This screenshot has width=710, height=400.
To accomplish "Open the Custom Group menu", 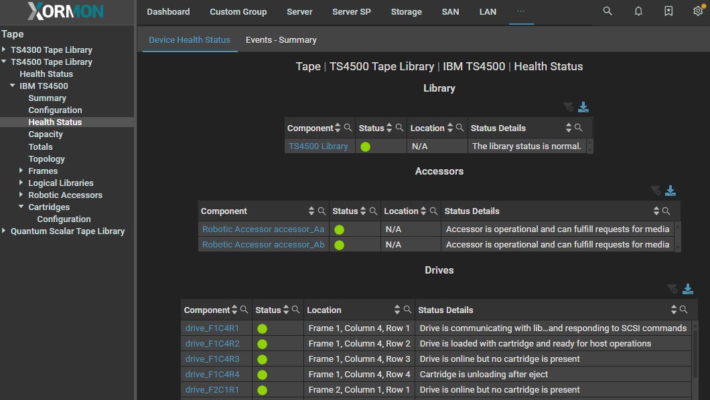I will point(238,12).
